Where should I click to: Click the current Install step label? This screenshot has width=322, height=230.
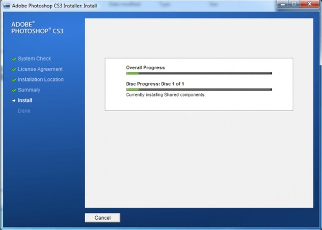coord(25,100)
